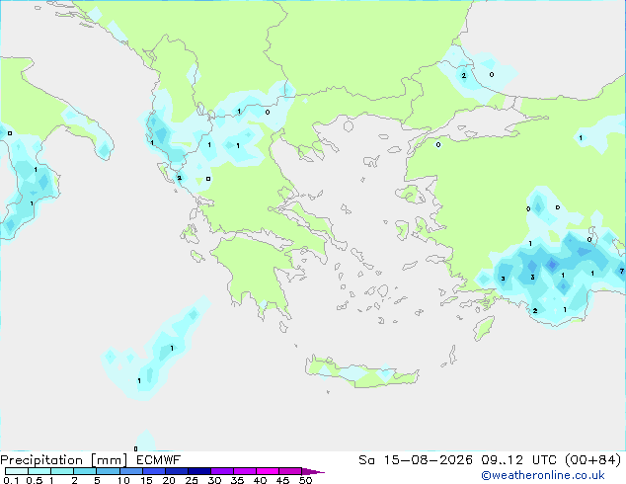Click the '0.5' legend label
This screenshot has width=626, height=484.
click(35, 480)
